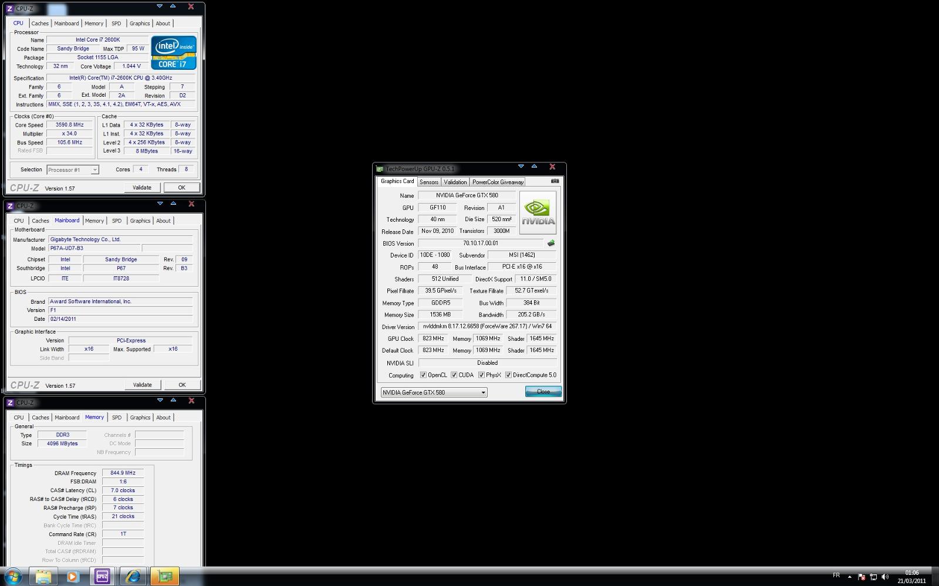Open Memory tab in the top CPU-Z window
Image resolution: width=939 pixels, height=586 pixels.
(94, 23)
